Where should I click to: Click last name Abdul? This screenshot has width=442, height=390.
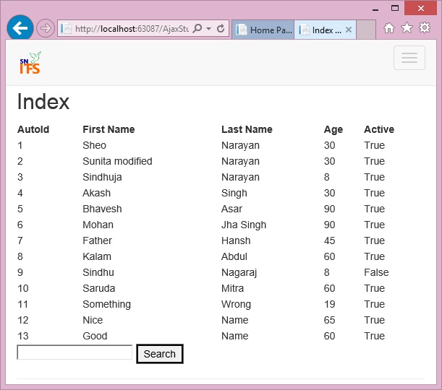(234, 256)
